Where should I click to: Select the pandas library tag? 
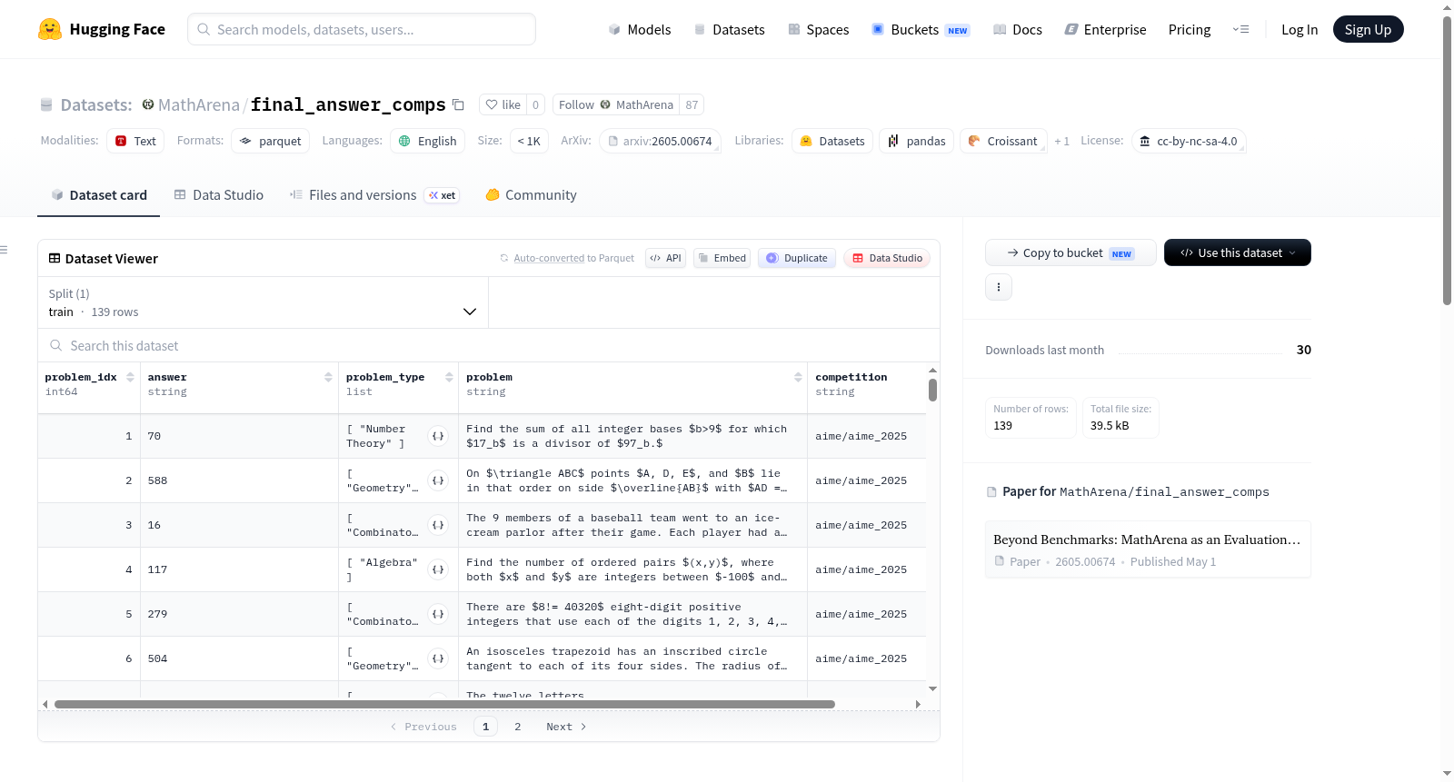point(916,141)
